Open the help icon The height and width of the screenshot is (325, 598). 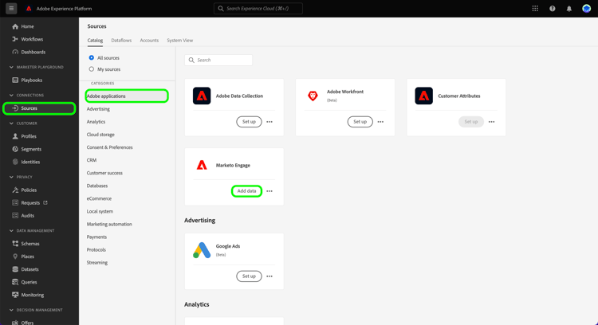click(553, 9)
